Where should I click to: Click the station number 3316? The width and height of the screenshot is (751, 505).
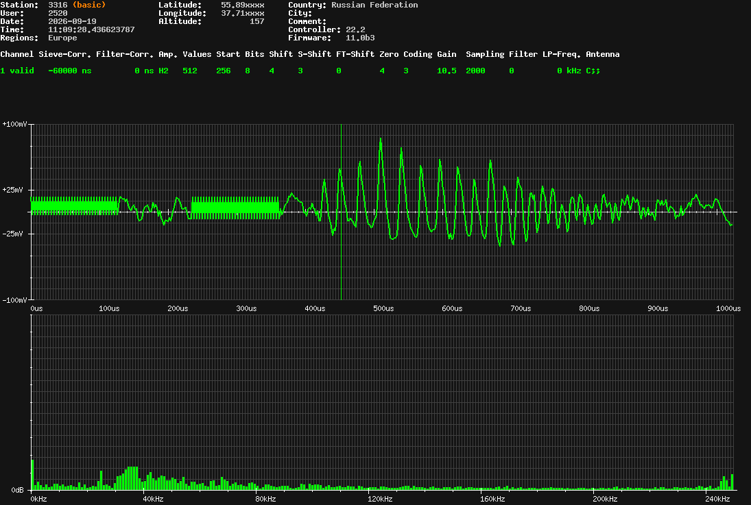58,5
